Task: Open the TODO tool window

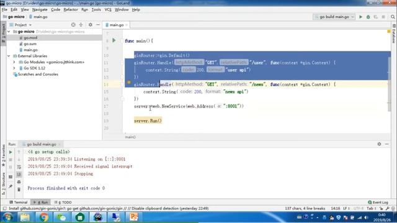Action: (x=63, y=203)
